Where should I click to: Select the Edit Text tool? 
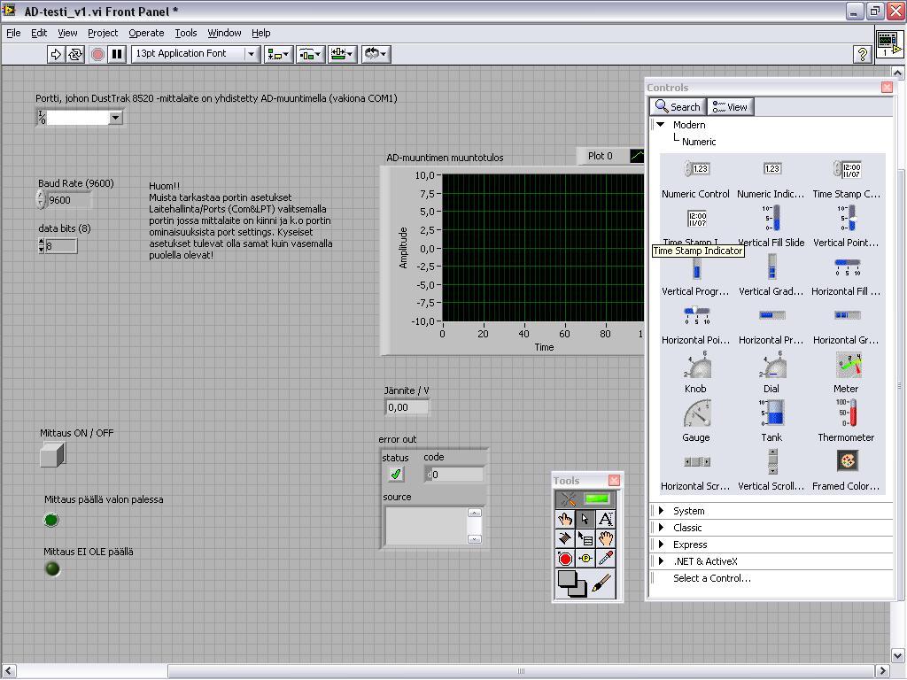pos(605,519)
